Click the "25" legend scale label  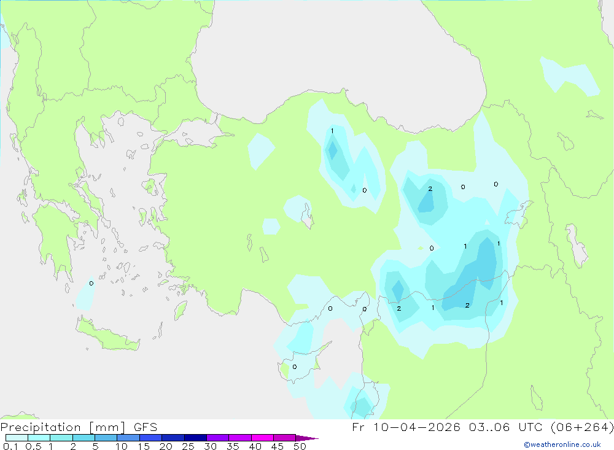point(188,446)
